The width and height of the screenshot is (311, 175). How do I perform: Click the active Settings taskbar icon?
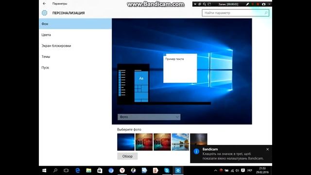(x=178, y=171)
